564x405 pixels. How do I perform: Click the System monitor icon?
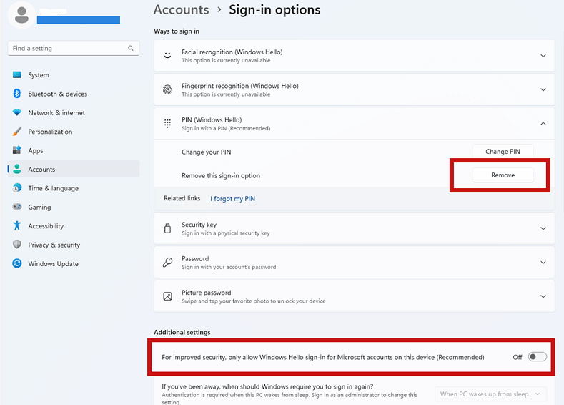17,74
